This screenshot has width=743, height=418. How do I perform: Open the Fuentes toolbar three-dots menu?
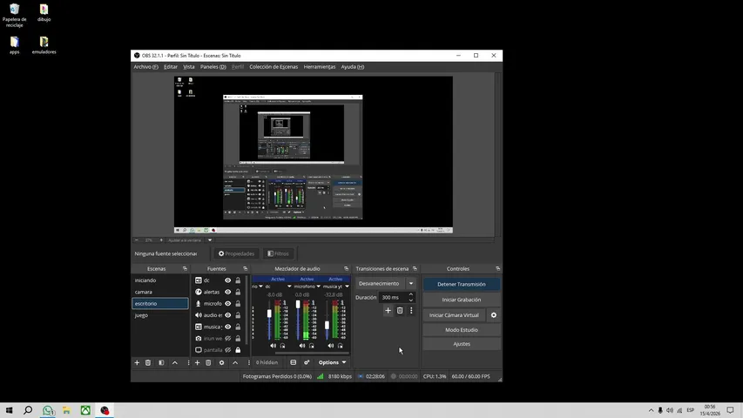coord(249,362)
